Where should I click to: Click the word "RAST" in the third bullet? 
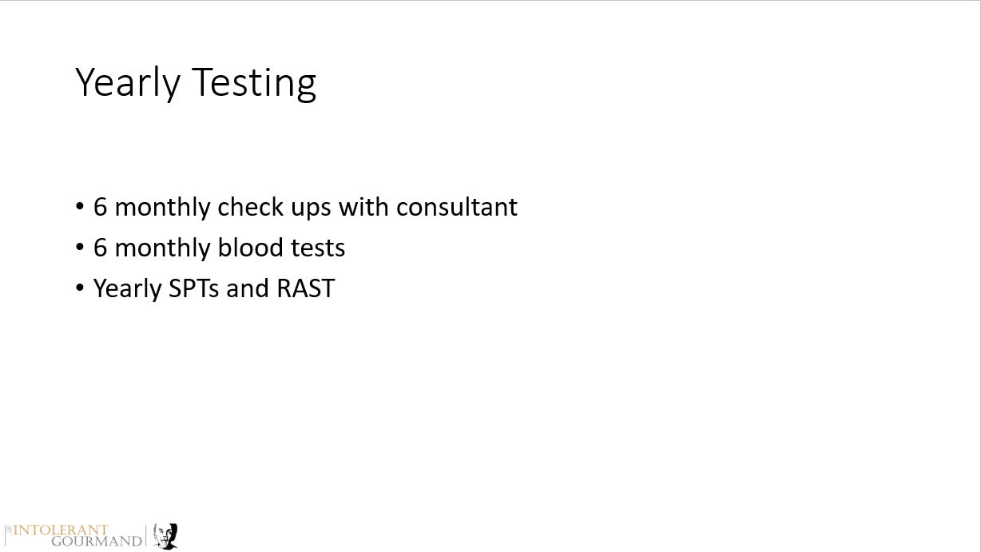pos(305,288)
